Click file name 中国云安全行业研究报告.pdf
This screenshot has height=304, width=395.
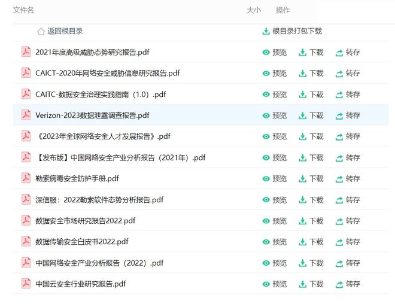(x=81, y=284)
